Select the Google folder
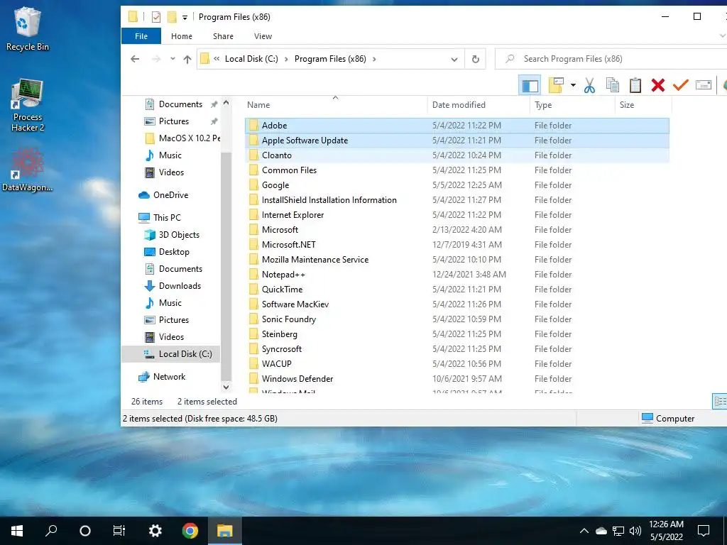The width and height of the screenshot is (727, 545). [x=457, y=185]
